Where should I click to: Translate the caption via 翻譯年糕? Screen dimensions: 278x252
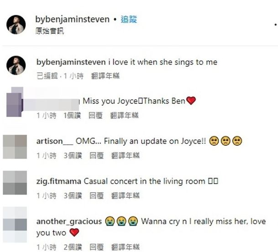click(105, 76)
